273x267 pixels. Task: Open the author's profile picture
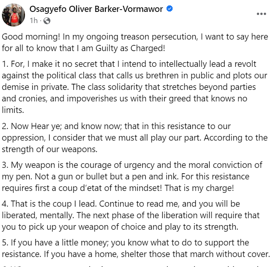[13, 15]
